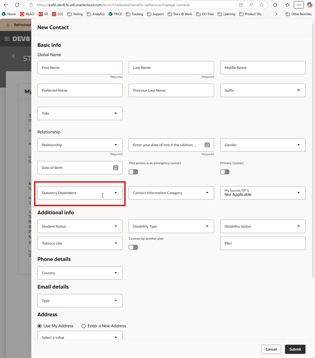Image resolution: width=315 pixels, height=358 pixels.
Task: Expand the phone Country dropdown
Action: tap(80, 273)
